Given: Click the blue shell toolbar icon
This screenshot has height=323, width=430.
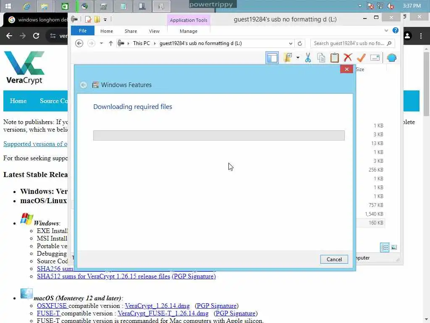Looking at the screenshot, I should click(392, 58).
